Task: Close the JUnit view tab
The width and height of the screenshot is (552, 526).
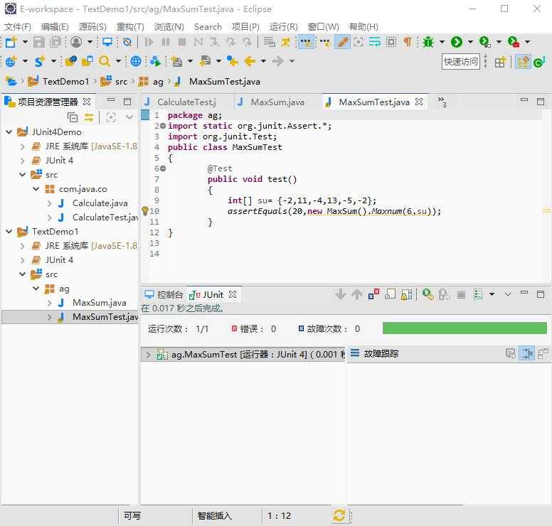Action: (233, 294)
